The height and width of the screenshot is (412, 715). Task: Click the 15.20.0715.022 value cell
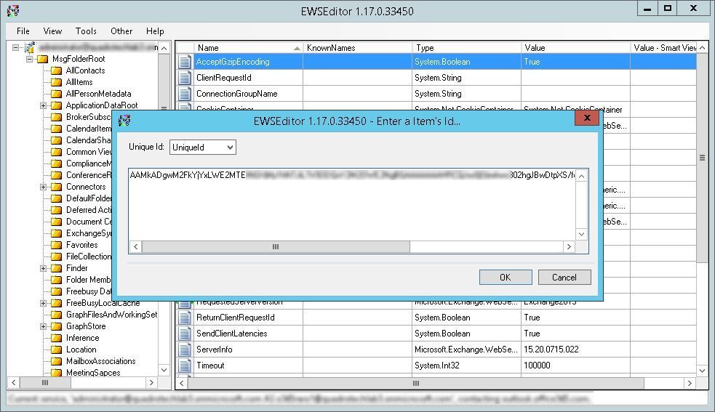pyautogui.click(x=575, y=349)
